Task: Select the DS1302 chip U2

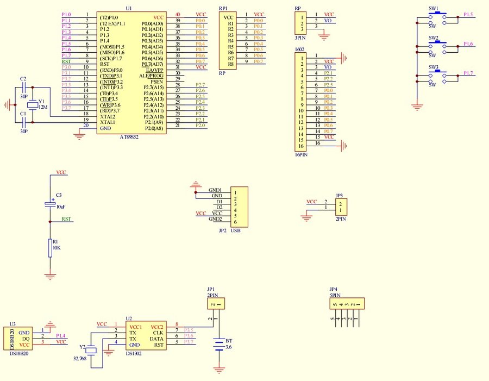Action: click(145, 336)
